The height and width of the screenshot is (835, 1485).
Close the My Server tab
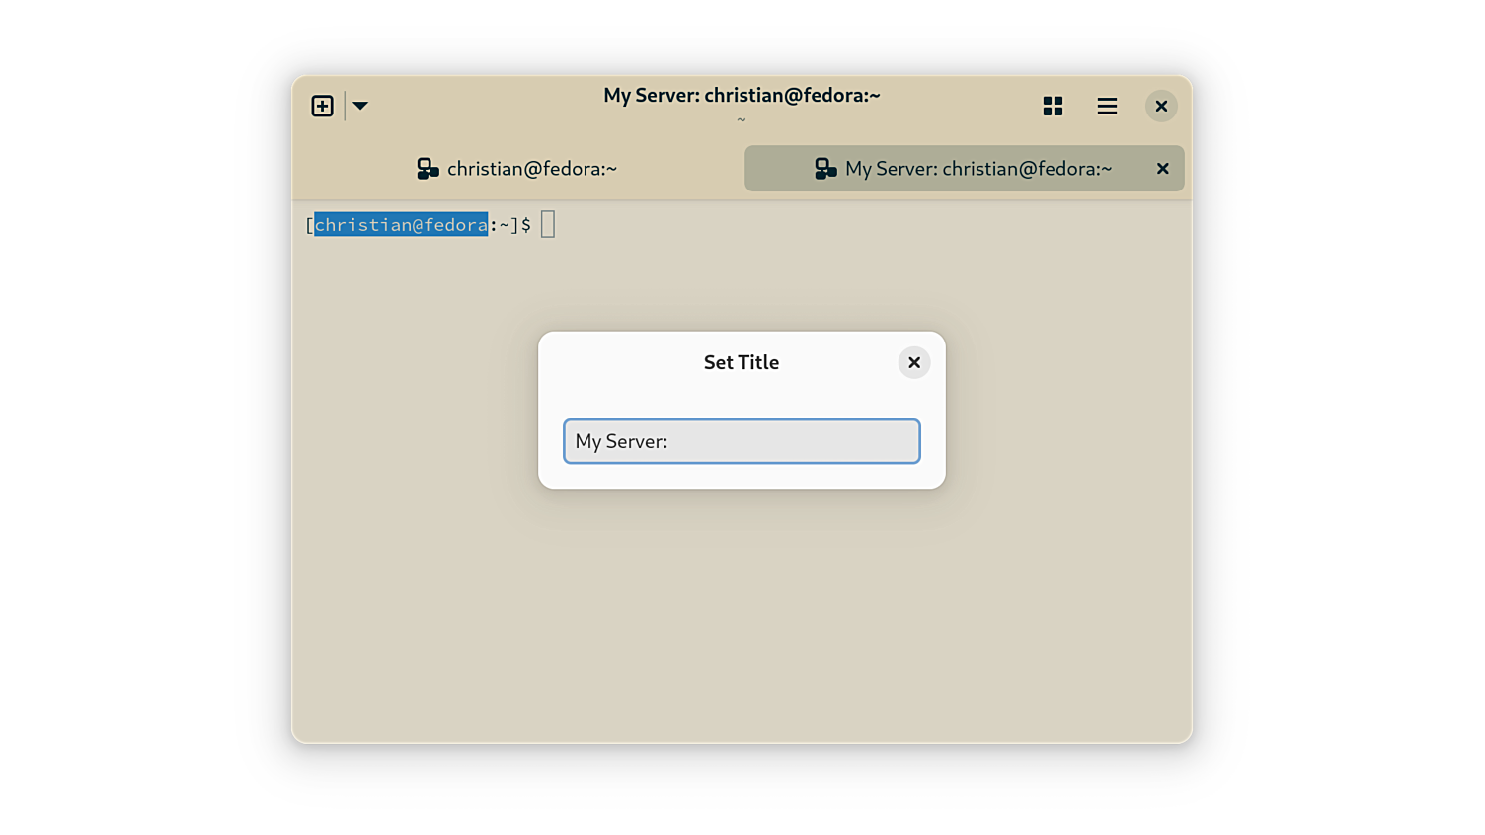(1162, 169)
